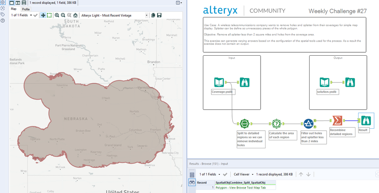Select the Record column header
379x193 pixels.
click(x=205, y=183)
